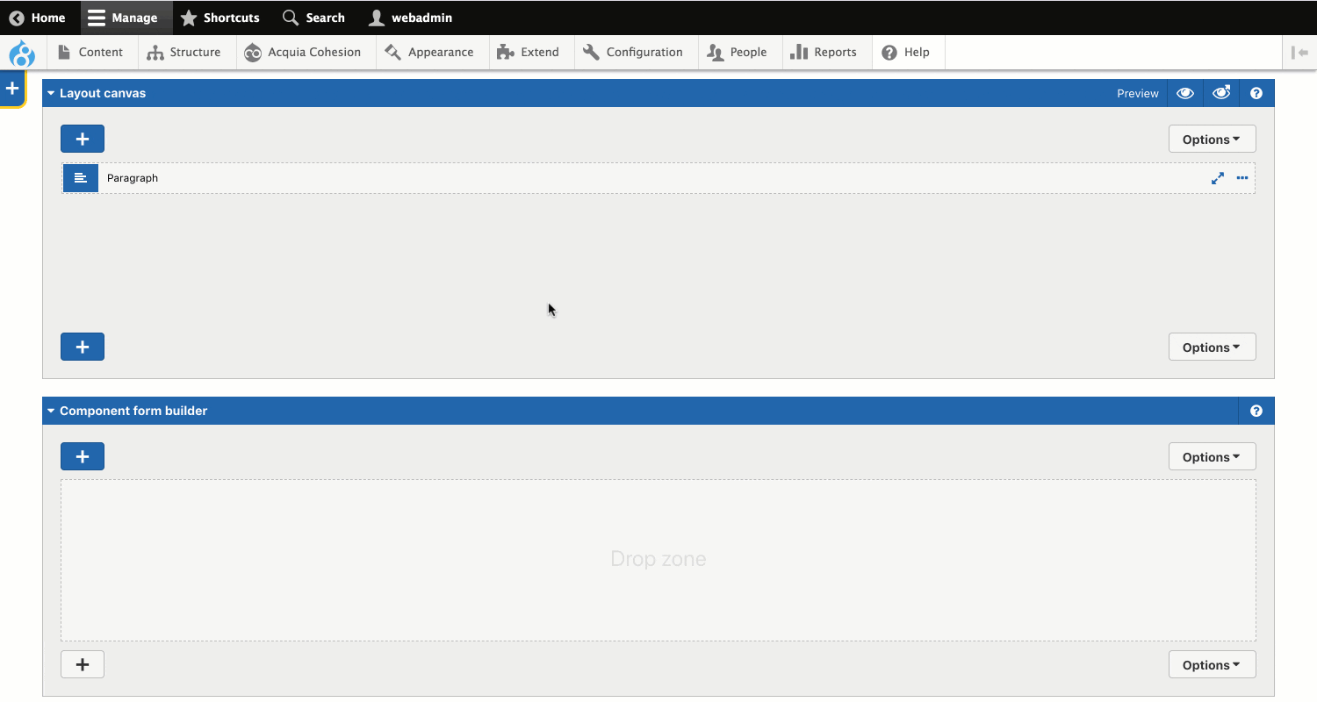Open Paragraph more options ellipsis
Image resolution: width=1317 pixels, height=702 pixels.
pos(1242,178)
